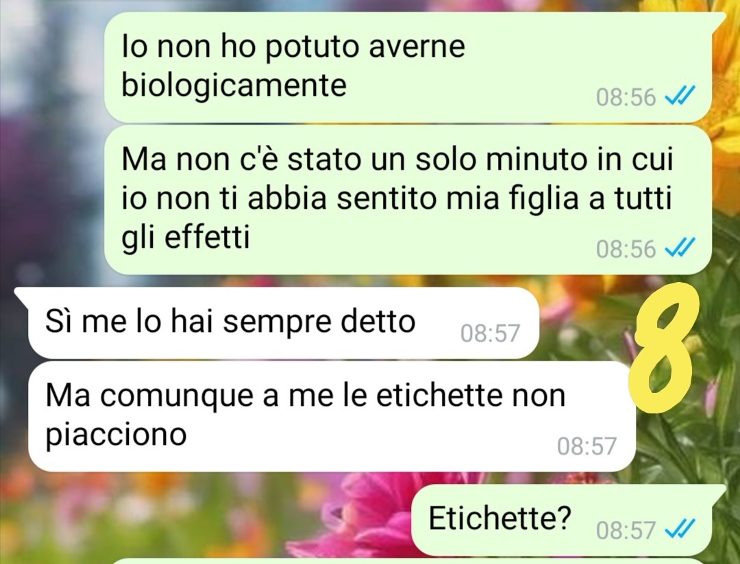This screenshot has width=740, height=564.
Task: Select the 'Ma non c'è stato un solo minuto' bubble
Action: pos(407,200)
